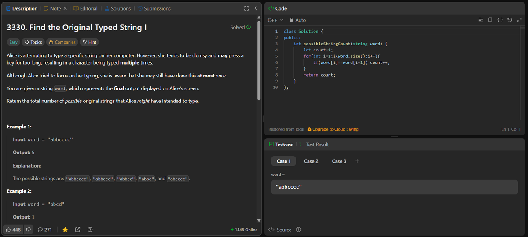
Task: Click the Restored from local message
Action: click(x=286, y=129)
